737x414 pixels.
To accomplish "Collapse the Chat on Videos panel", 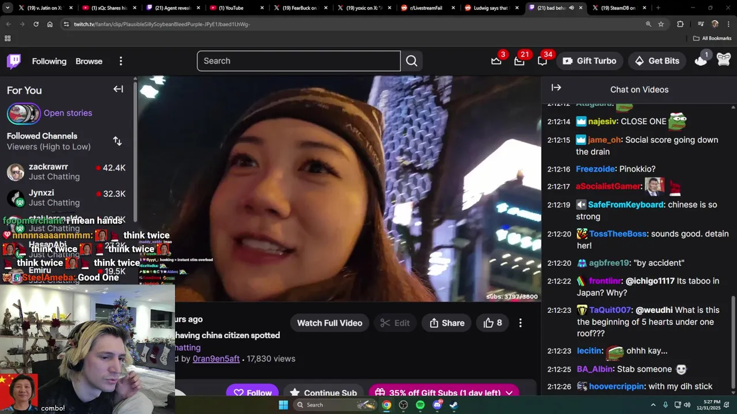I will click(556, 87).
